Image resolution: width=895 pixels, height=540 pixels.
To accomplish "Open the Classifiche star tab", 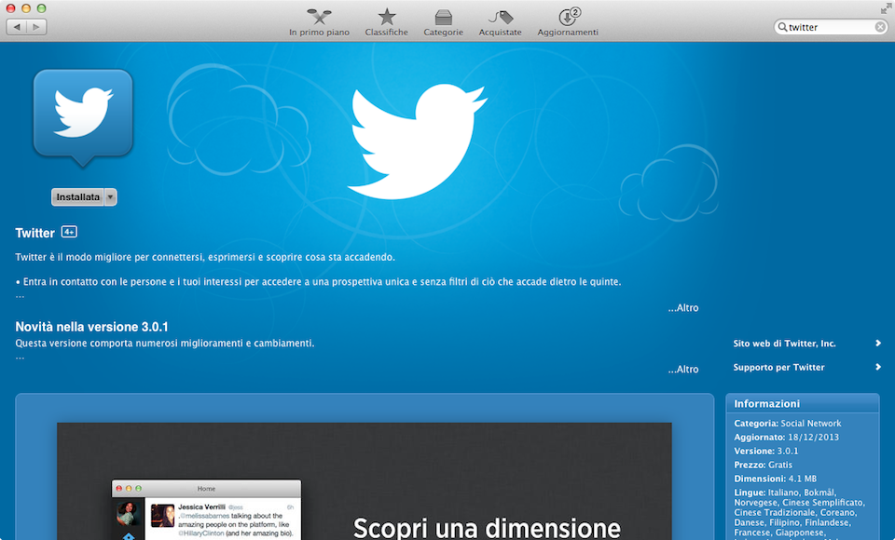I will (386, 22).
